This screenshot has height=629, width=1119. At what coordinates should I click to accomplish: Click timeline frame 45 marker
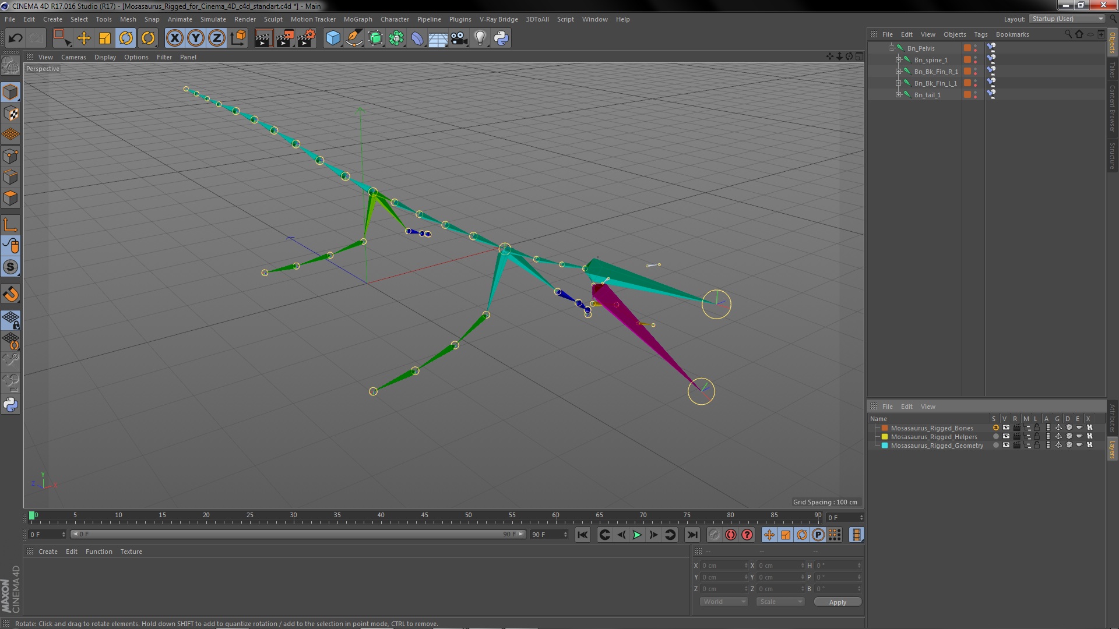coord(424,515)
